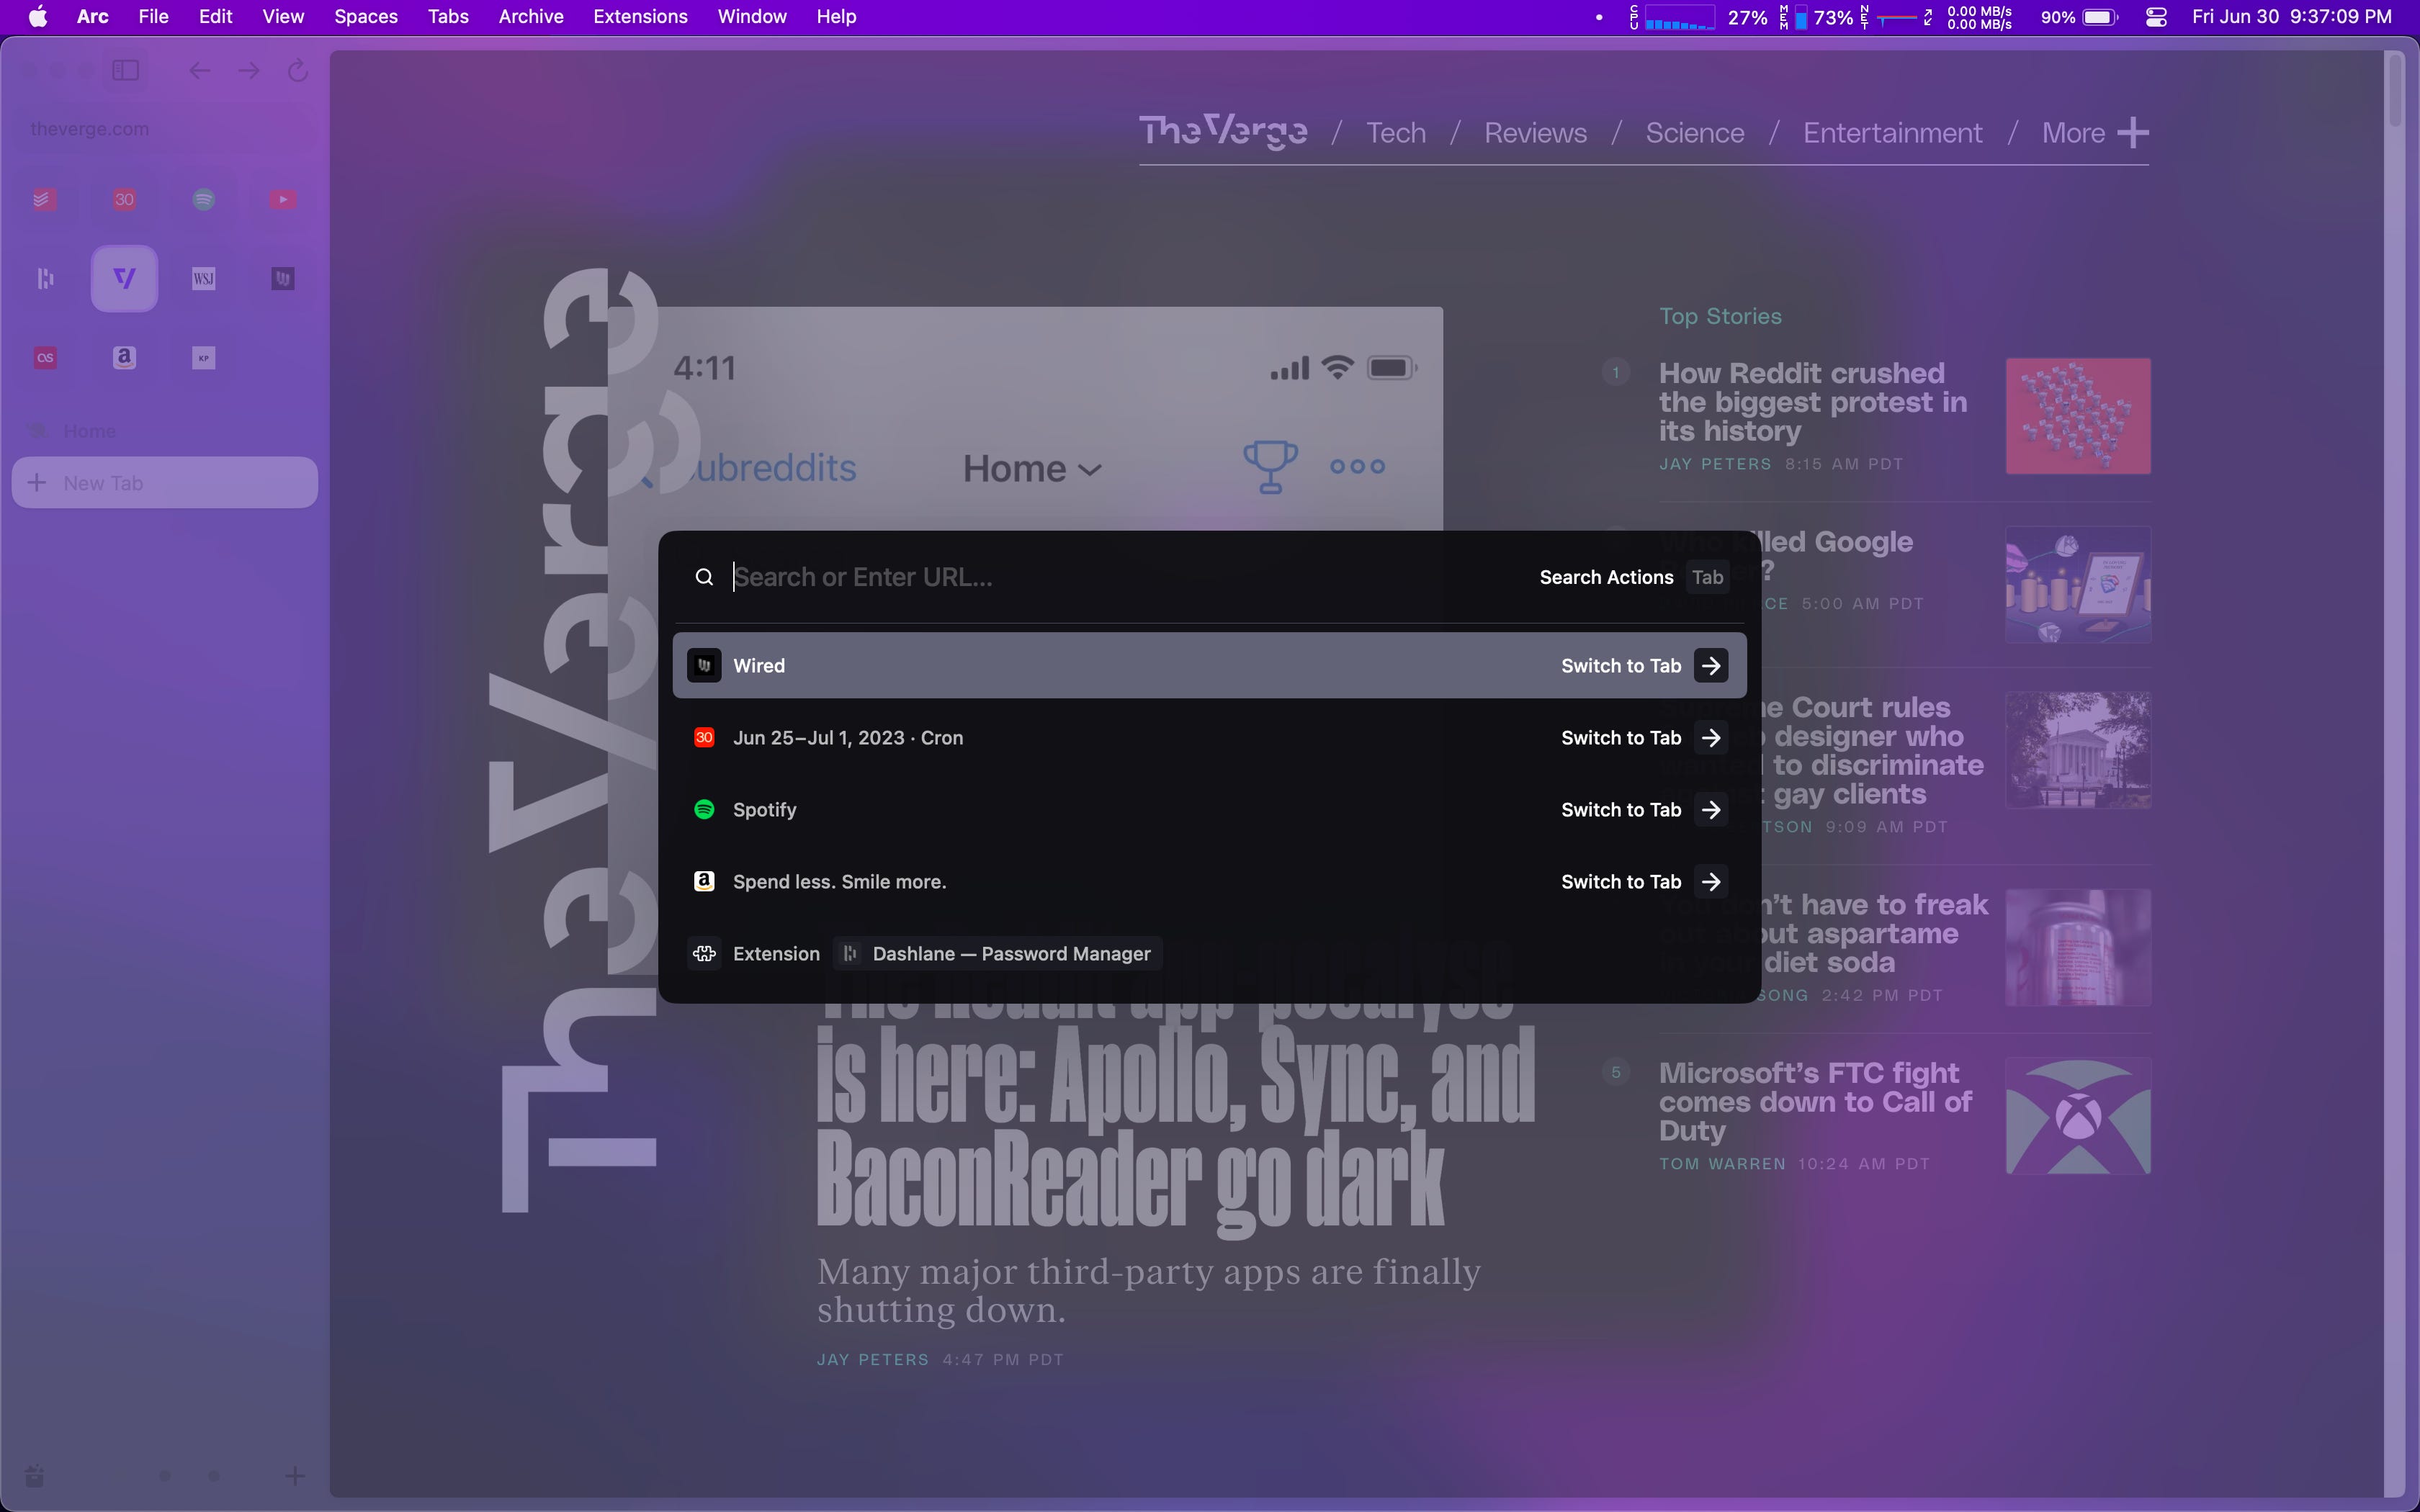The image size is (2420, 1512).
Task: Click the arrow button on Wired row
Action: click(1711, 665)
